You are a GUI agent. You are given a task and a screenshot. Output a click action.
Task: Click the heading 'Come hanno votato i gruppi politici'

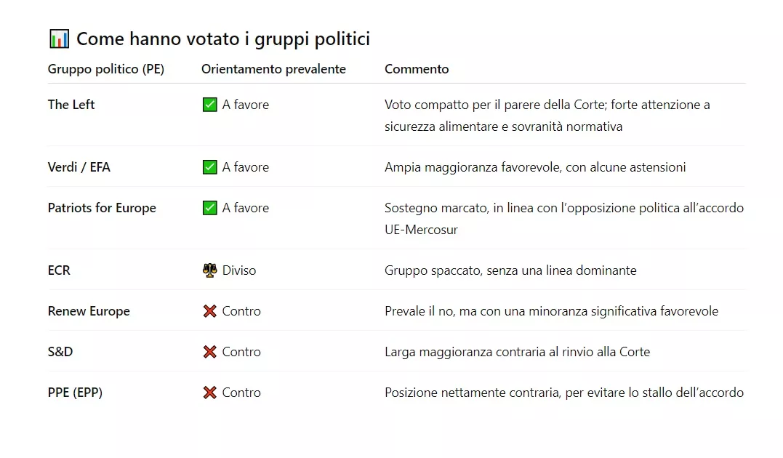pos(223,39)
